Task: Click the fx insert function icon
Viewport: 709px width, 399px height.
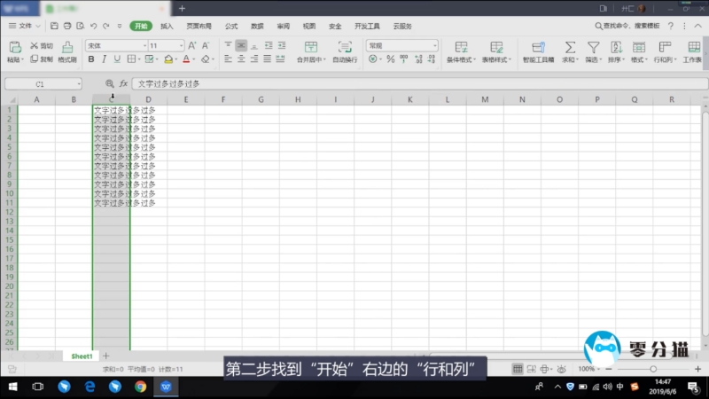Action: click(x=123, y=83)
